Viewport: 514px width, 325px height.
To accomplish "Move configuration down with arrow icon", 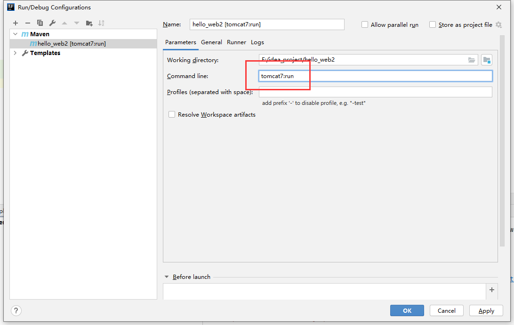I will (77, 23).
